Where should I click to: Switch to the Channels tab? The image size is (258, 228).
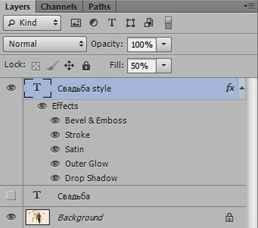[59, 6]
